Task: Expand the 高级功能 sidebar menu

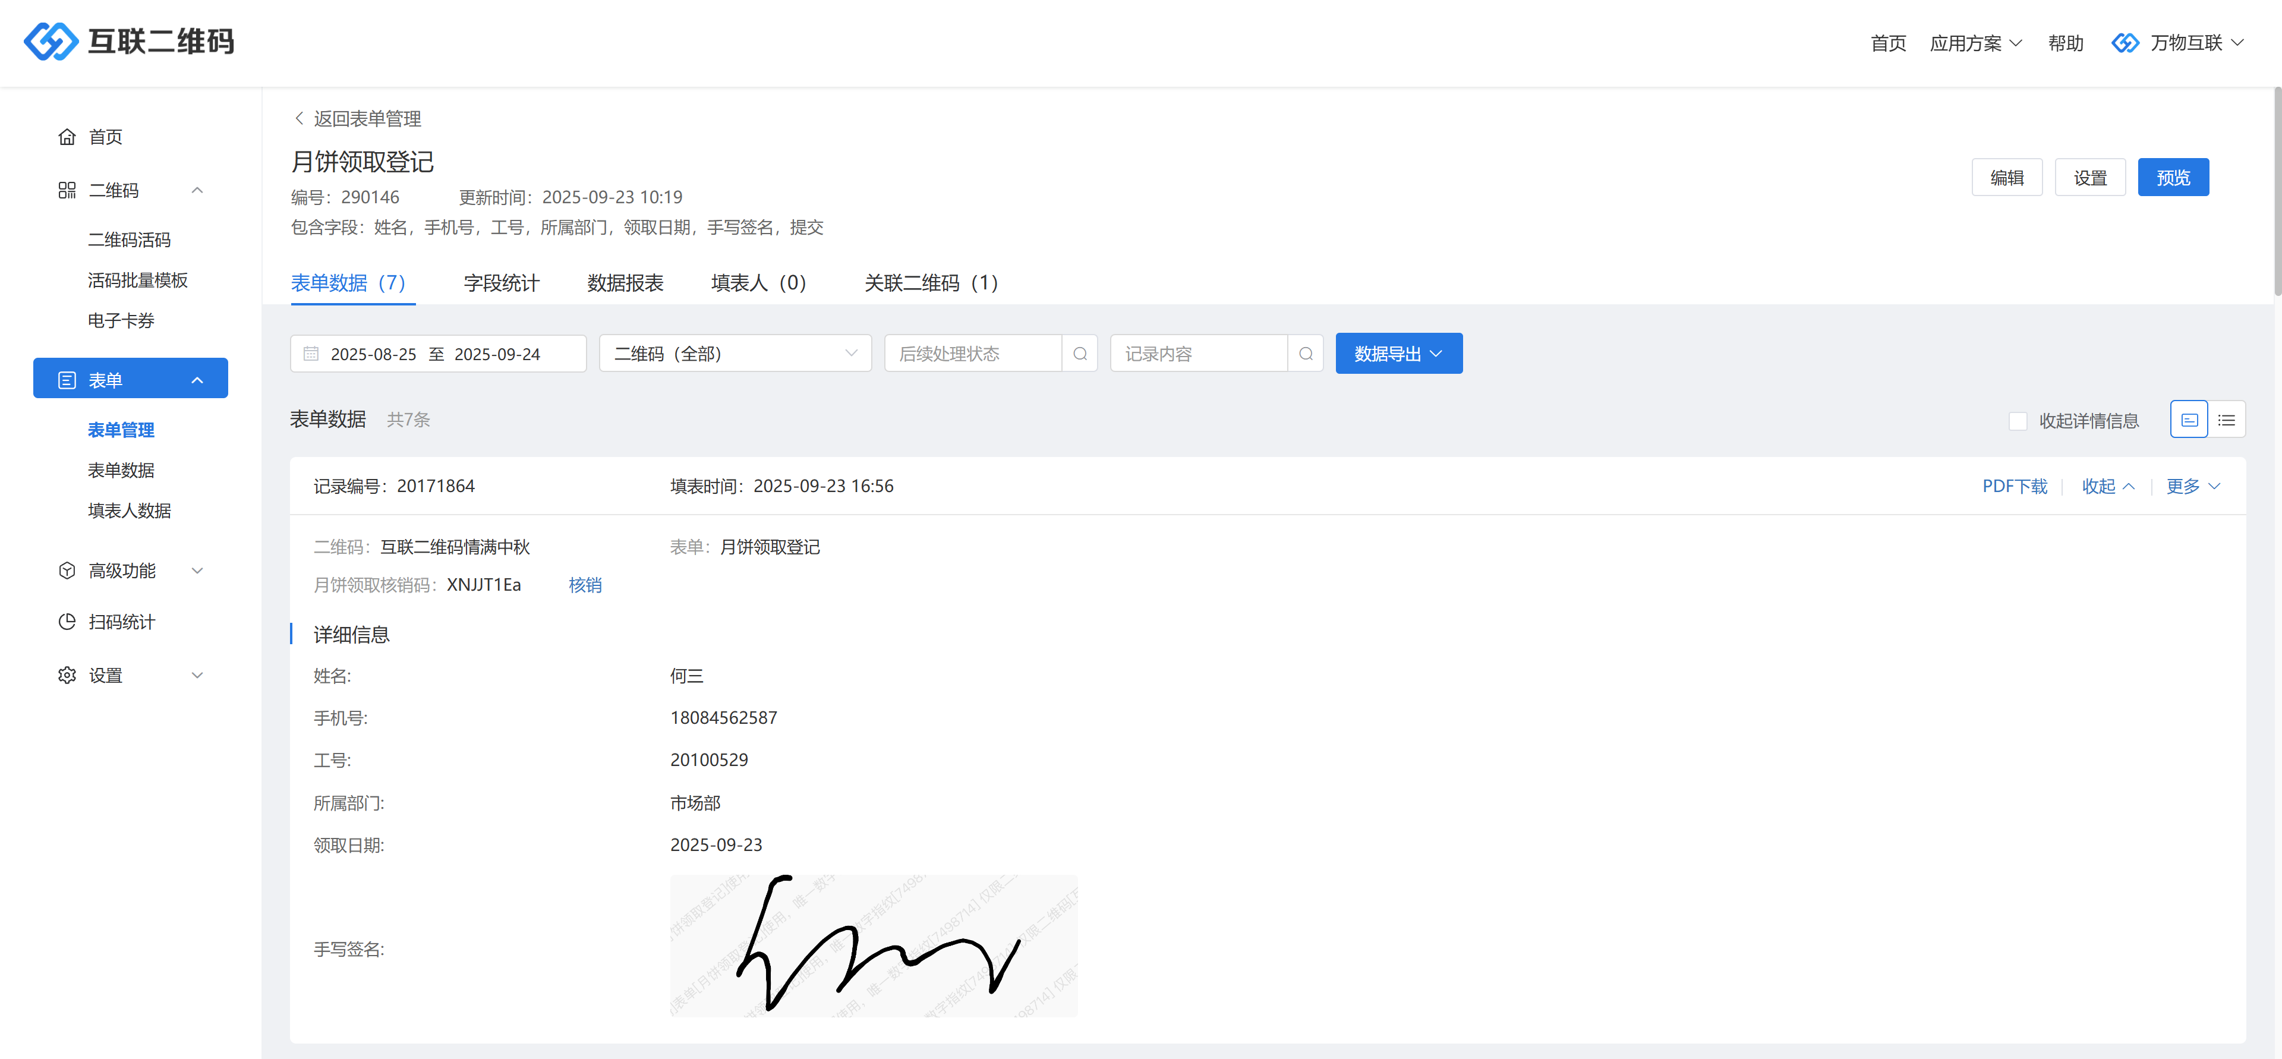Action: coord(197,571)
